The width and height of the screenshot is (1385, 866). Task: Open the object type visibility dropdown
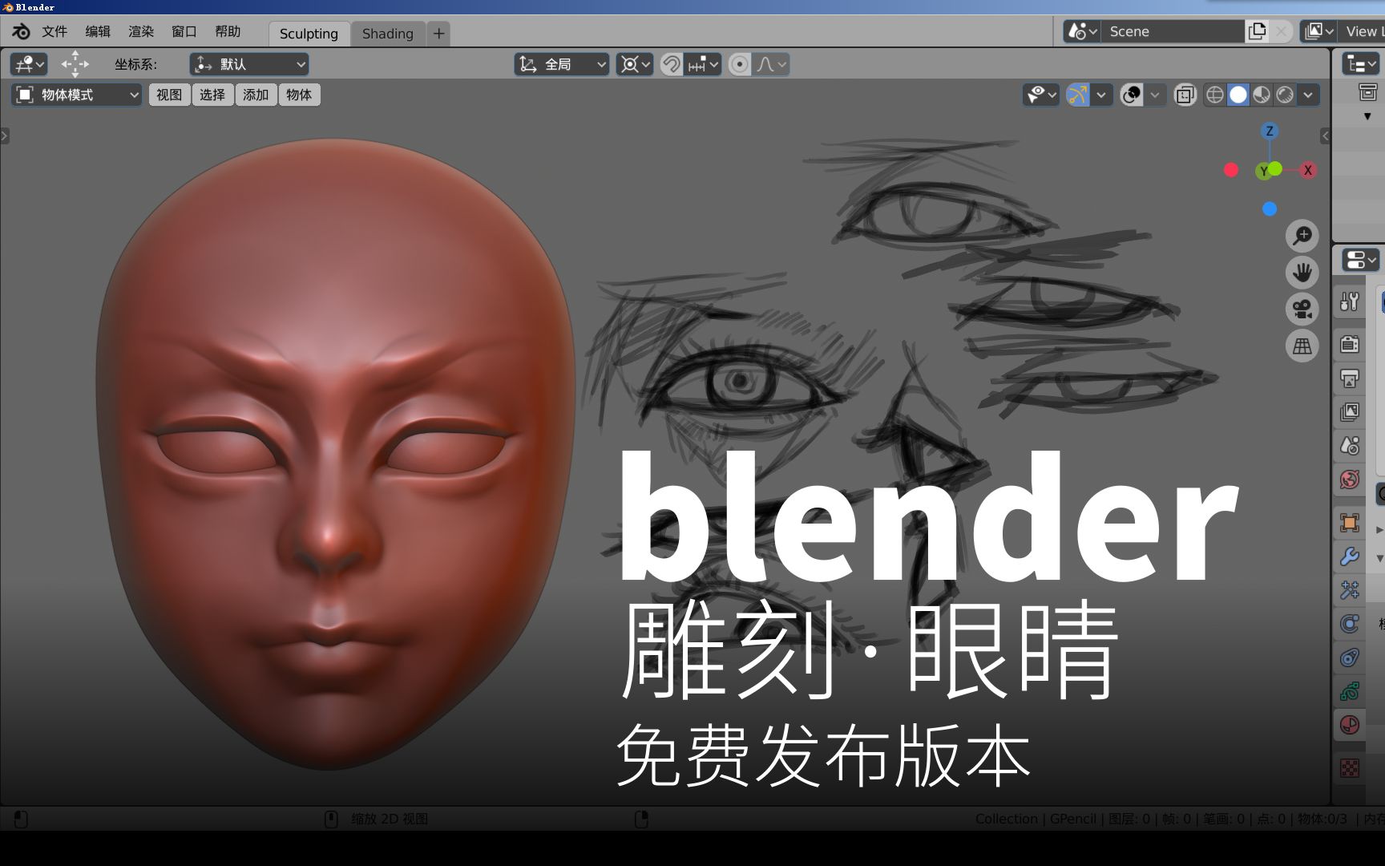[x=1042, y=95]
